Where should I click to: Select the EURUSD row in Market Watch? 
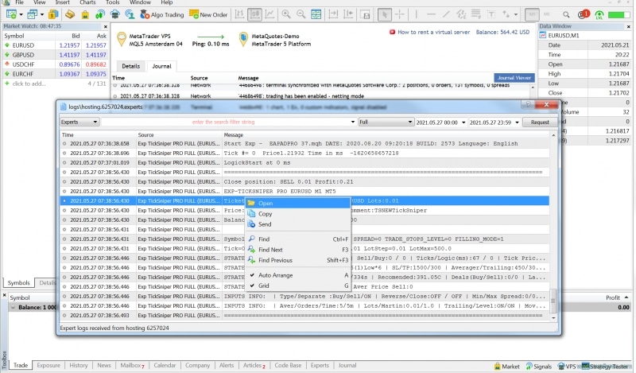[55, 45]
